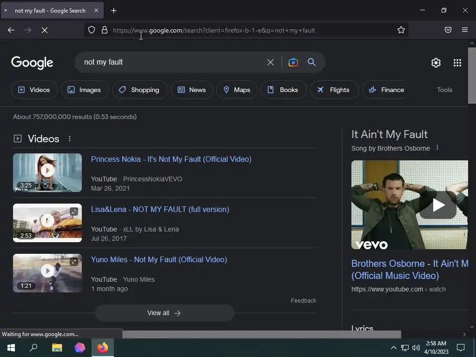
Task: Open Videos section options menu
Action: pos(70,139)
